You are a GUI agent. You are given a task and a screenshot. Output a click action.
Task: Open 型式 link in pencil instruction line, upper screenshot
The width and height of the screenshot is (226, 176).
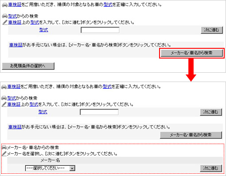coord(35,22)
